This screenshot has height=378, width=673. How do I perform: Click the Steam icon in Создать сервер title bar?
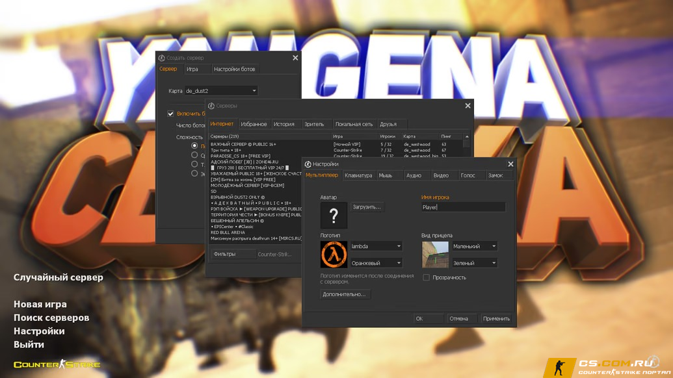point(161,58)
